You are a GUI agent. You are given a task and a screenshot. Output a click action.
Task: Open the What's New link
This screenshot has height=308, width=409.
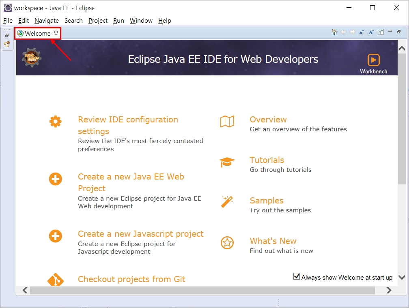point(273,241)
